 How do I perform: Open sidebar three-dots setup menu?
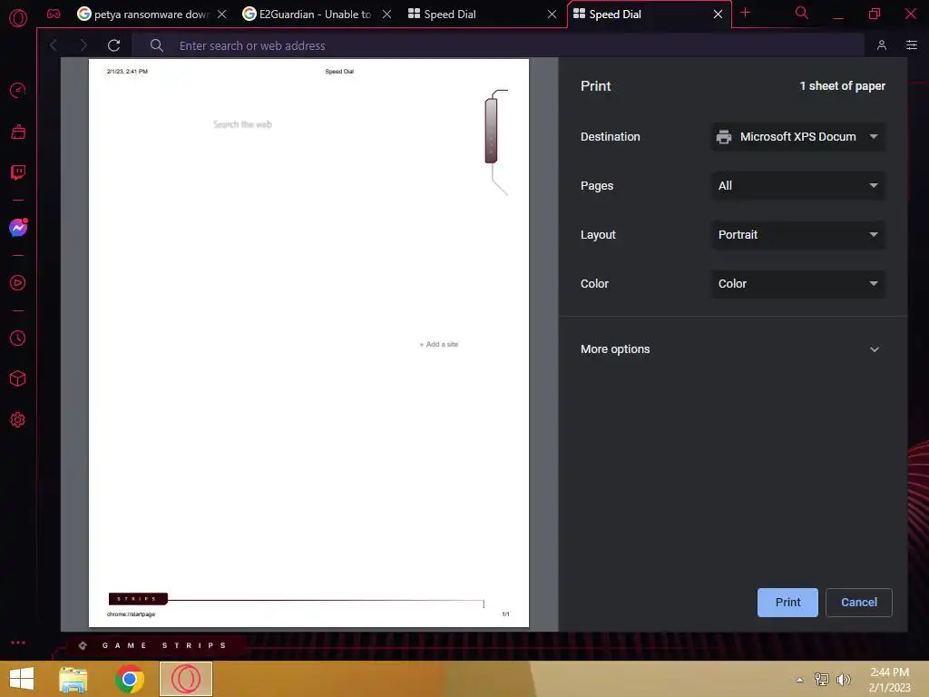tap(18, 643)
